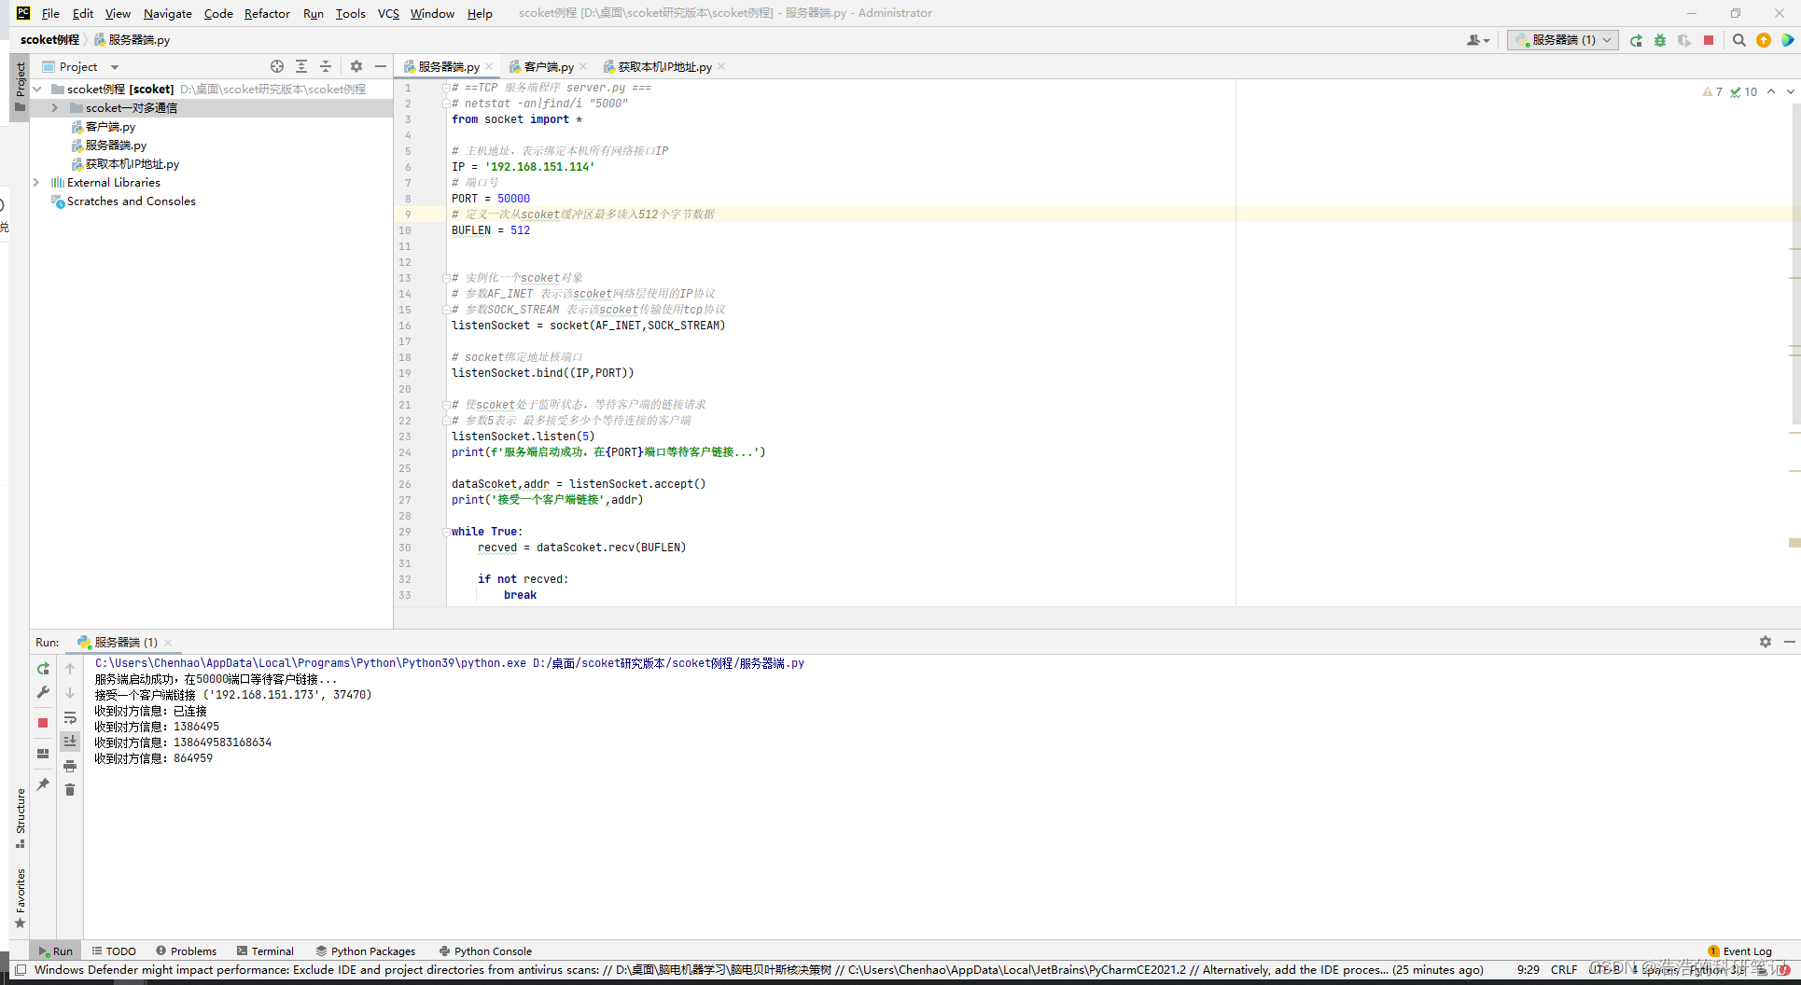This screenshot has height=985, width=1801.
Task: Select opened file in Project tree
Action: [x=277, y=66]
